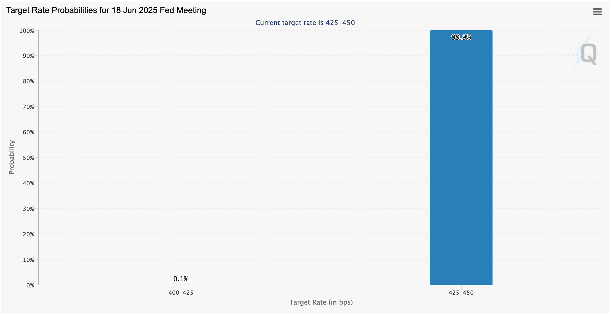Image resolution: width=612 pixels, height=315 pixels.
Task: Click the Probability y-axis title
Action: click(x=12, y=157)
